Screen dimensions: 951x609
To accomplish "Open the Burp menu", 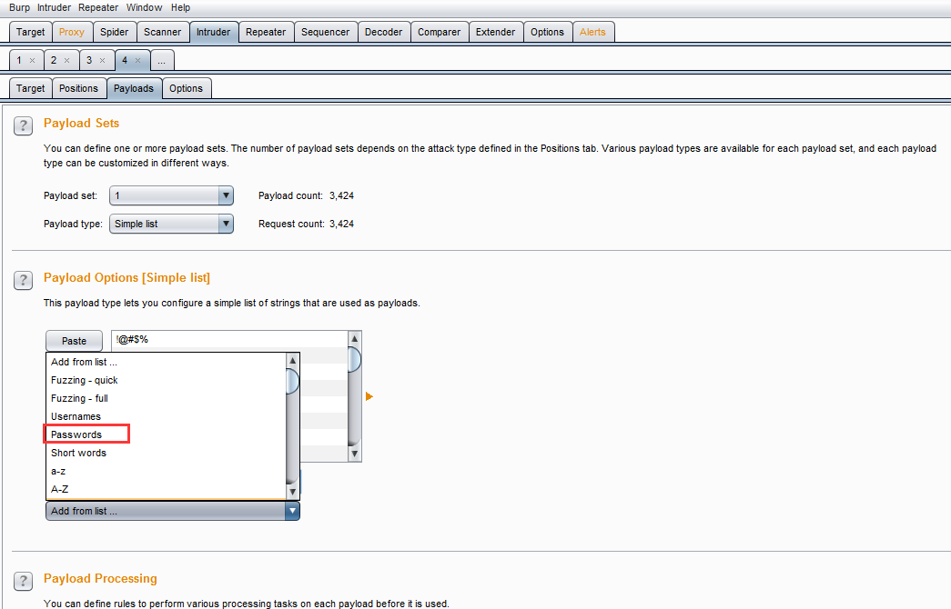I will click(x=19, y=7).
